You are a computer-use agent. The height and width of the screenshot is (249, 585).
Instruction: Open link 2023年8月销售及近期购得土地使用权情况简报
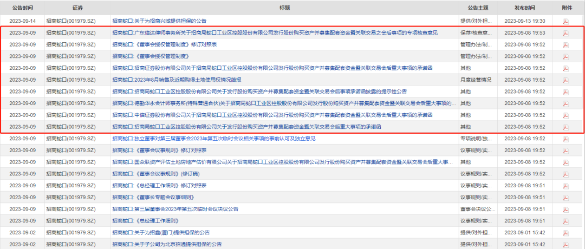(177, 80)
